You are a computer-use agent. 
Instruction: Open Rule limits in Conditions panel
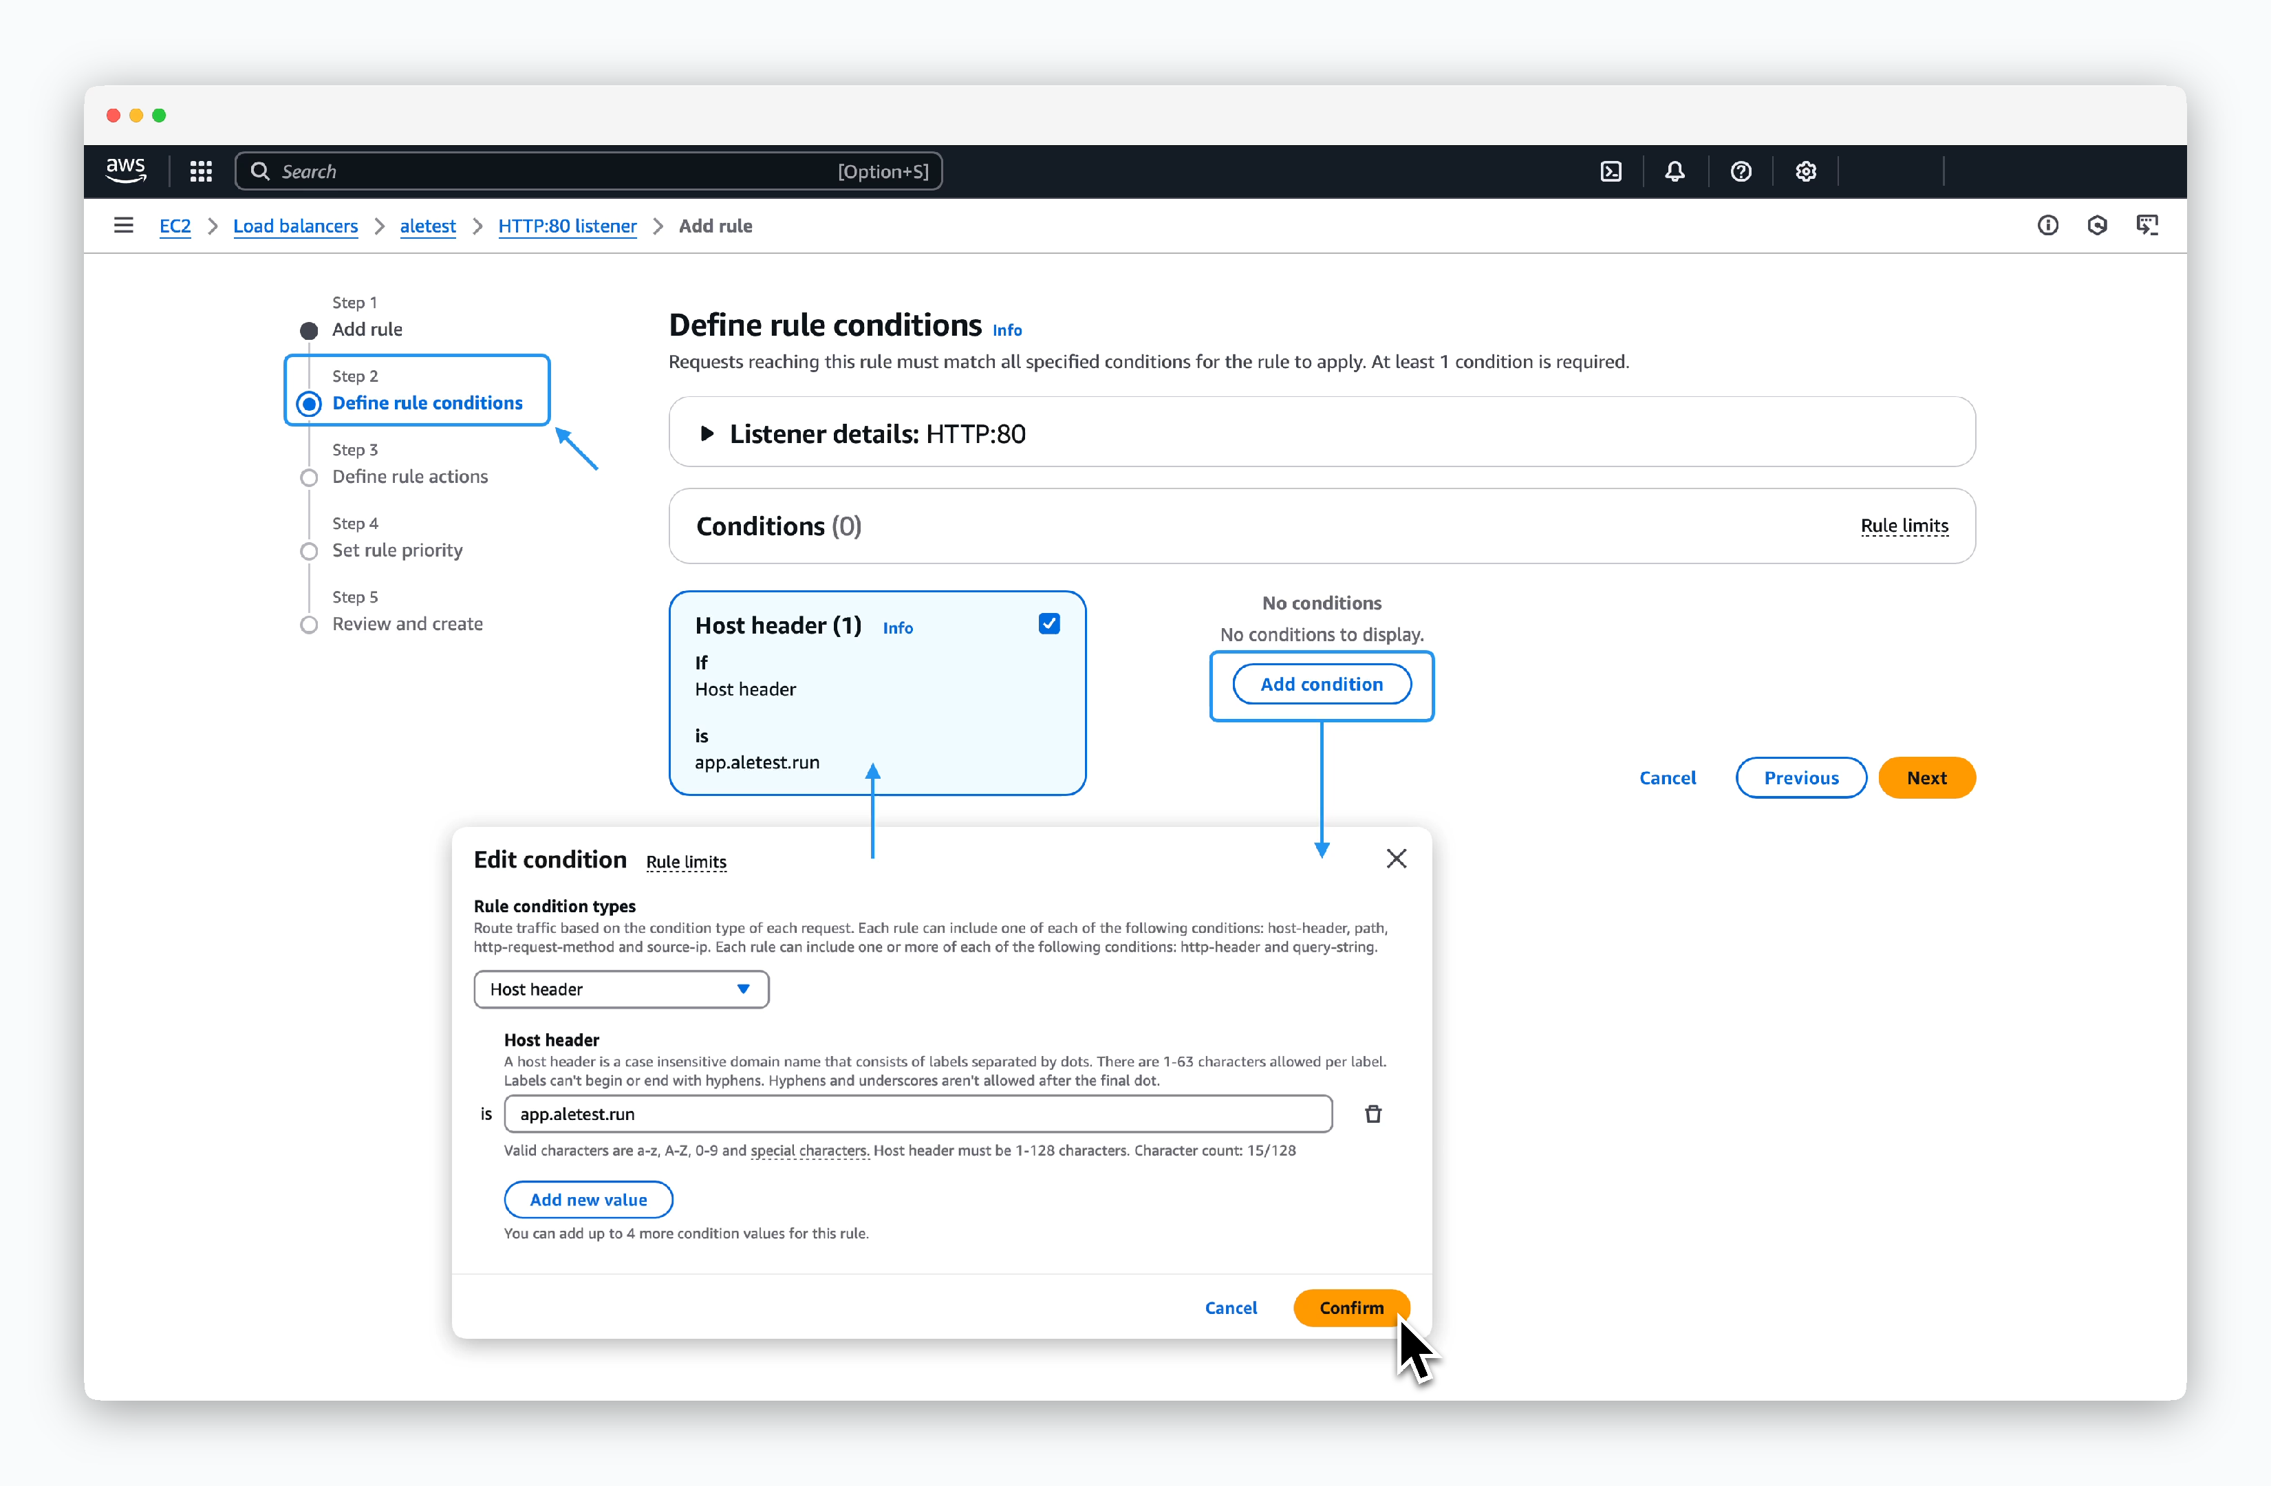[x=1904, y=526]
